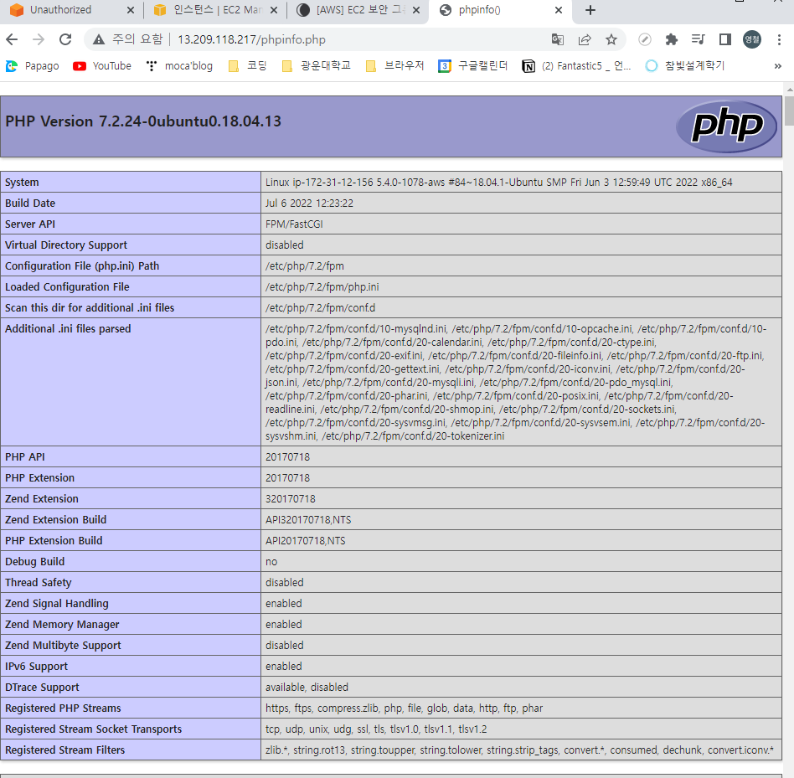This screenshot has width=794, height=778.
Task: Click the Thread Safety label
Action: pyautogui.click(x=38, y=583)
